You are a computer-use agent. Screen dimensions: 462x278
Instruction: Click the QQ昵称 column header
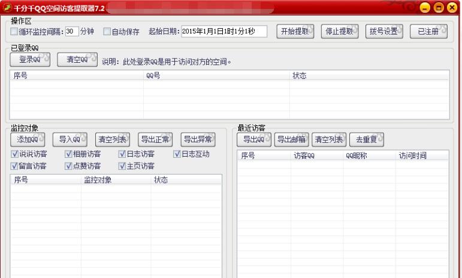click(x=370, y=155)
